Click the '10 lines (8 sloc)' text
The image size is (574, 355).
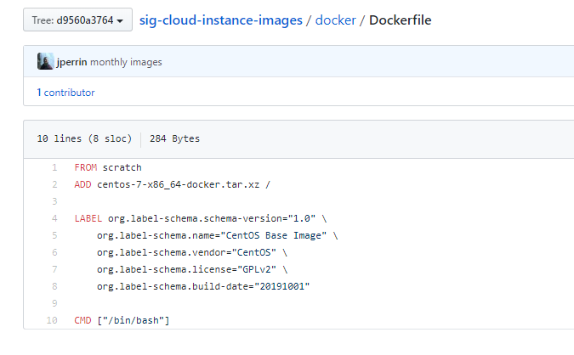pyautogui.click(x=84, y=138)
